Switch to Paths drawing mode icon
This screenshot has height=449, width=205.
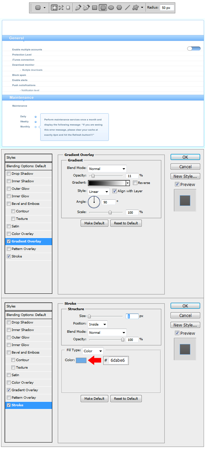tap(61, 8)
